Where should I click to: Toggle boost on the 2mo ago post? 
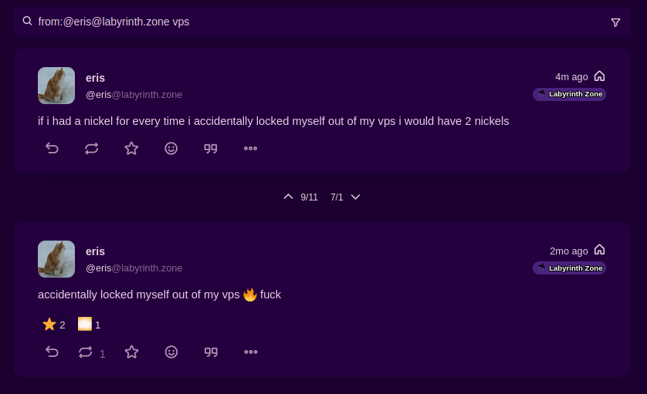(86, 352)
